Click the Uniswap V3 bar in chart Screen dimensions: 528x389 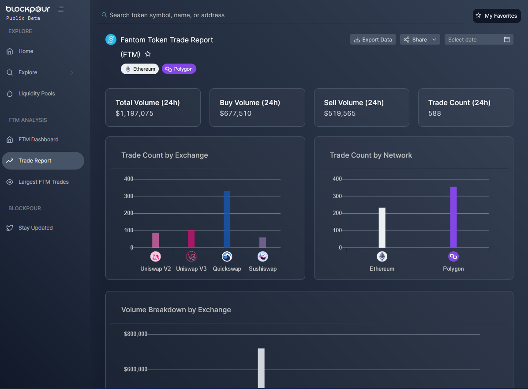[191, 239]
